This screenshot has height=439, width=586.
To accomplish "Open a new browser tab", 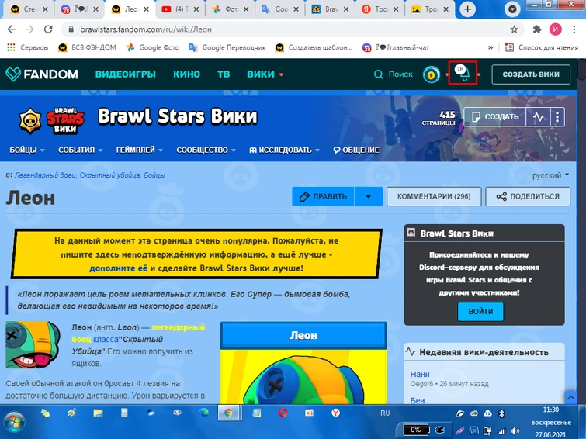I will pos(467,9).
